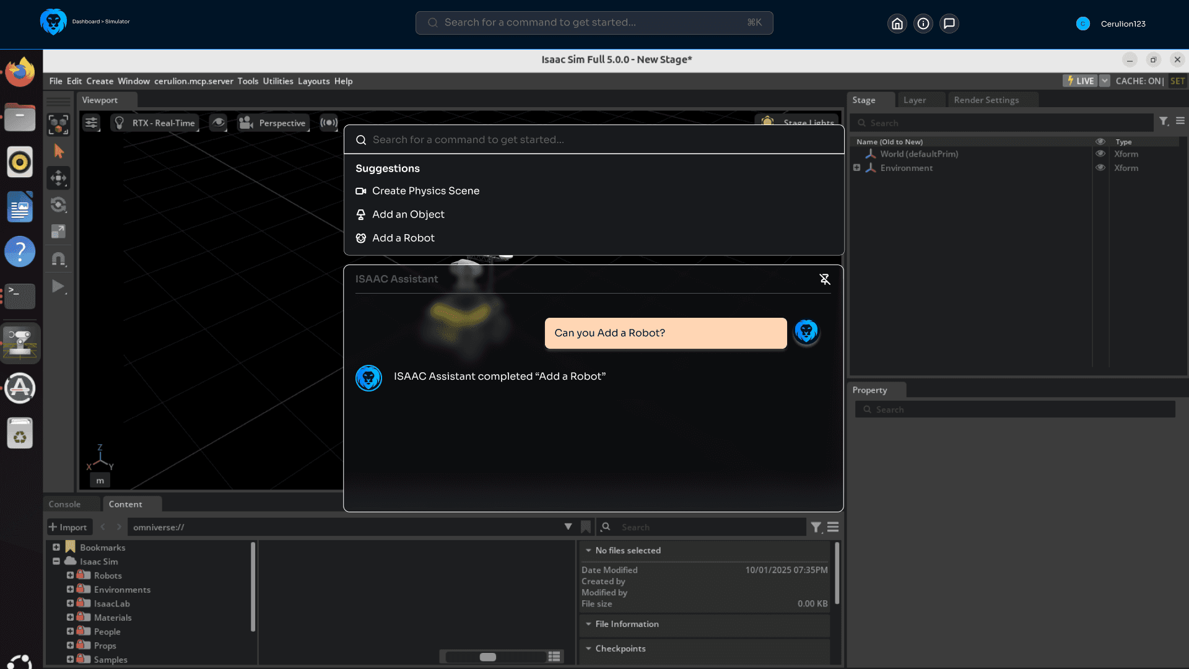The image size is (1189, 669).
Task: Open the chat feedback icon
Action: click(949, 24)
